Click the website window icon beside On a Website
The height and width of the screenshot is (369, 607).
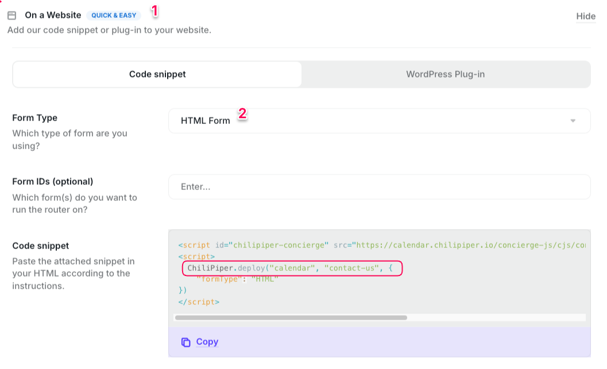point(12,15)
